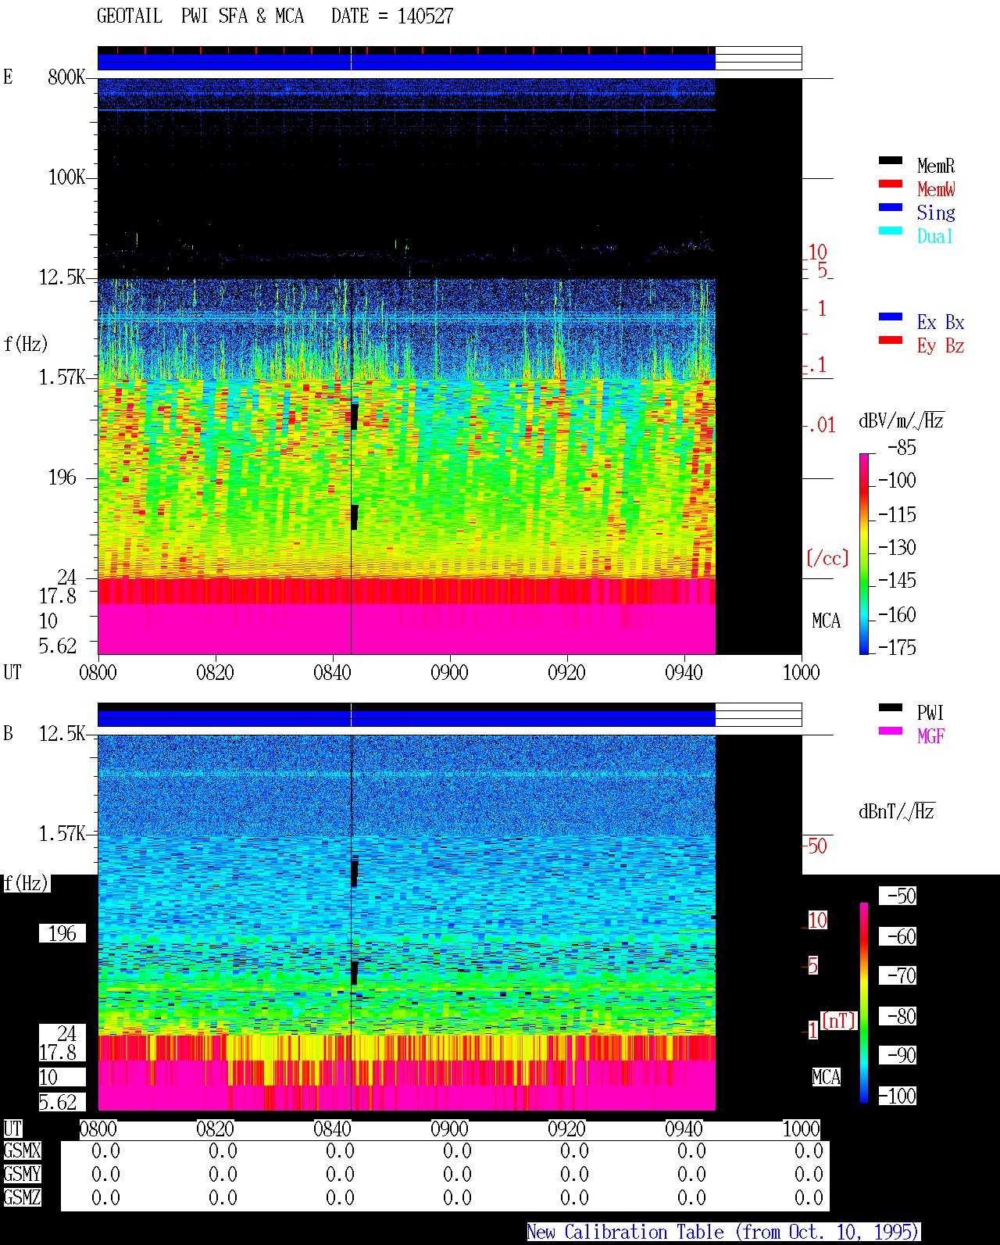1000x1245 pixels.
Task: Click the 12.5K frequency label on B panel
Action: click(x=62, y=733)
